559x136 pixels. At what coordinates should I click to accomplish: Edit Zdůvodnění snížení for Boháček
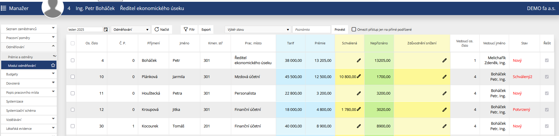pyautogui.click(x=444, y=60)
